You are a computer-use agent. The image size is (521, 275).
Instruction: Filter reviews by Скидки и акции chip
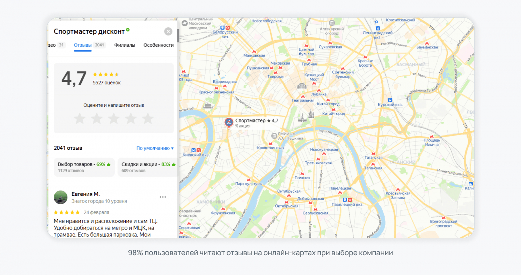(x=148, y=167)
